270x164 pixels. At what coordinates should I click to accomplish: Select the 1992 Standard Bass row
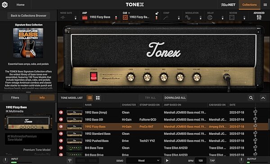click(163, 134)
